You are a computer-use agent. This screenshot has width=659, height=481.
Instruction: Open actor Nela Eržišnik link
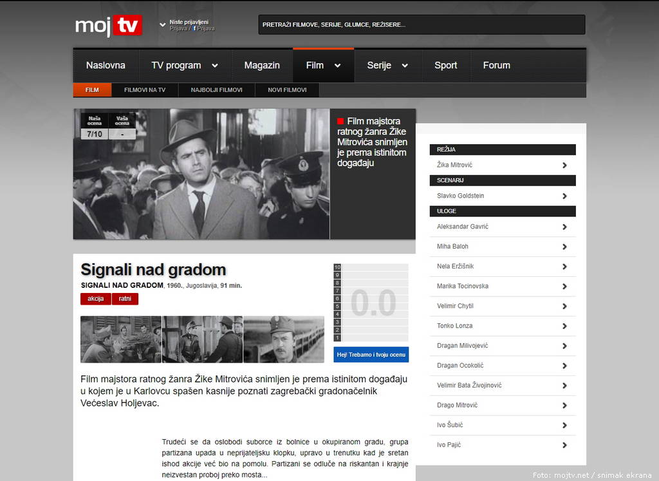pos(455,266)
